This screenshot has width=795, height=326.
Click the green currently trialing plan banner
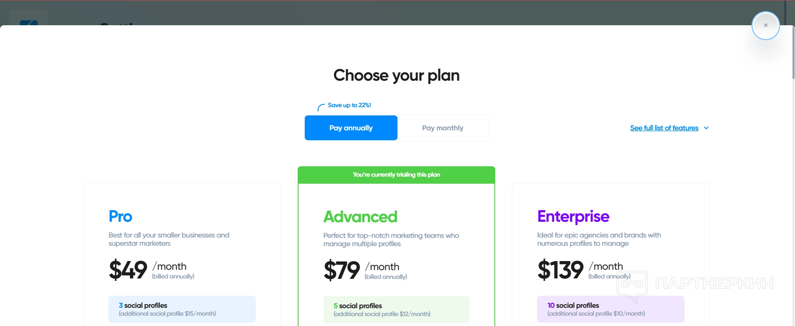(396, 175)
